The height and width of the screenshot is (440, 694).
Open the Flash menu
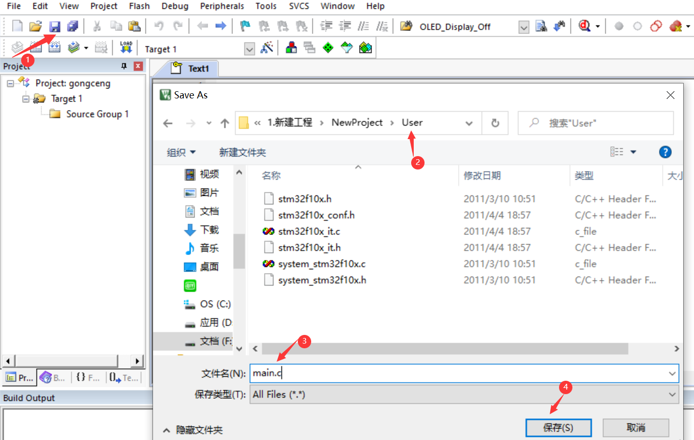point(139,6)
